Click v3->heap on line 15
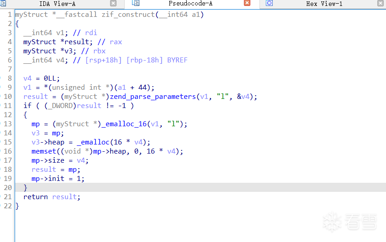The width and height of the screenshot is (386, 242). (x=48, y=142)
